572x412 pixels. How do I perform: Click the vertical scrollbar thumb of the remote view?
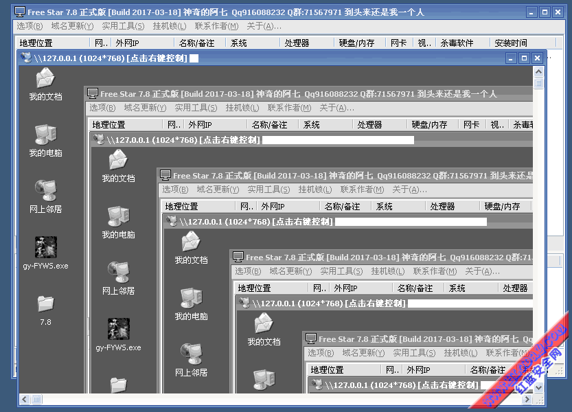tap(538, 83)
